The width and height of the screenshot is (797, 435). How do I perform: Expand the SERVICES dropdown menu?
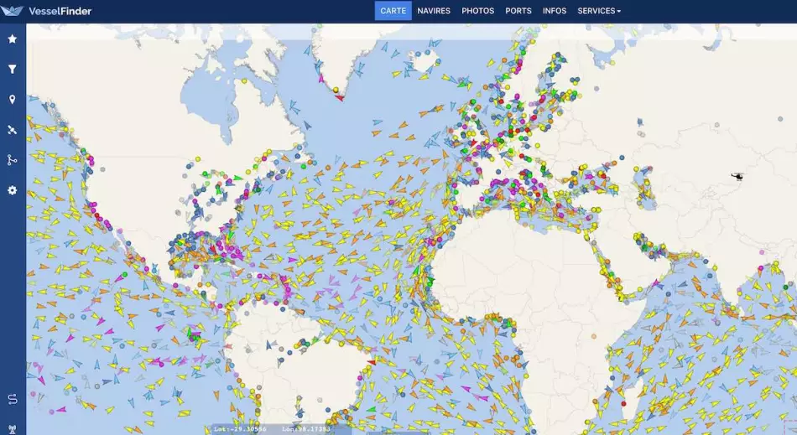pyautogui.click(x=599, y=11)
